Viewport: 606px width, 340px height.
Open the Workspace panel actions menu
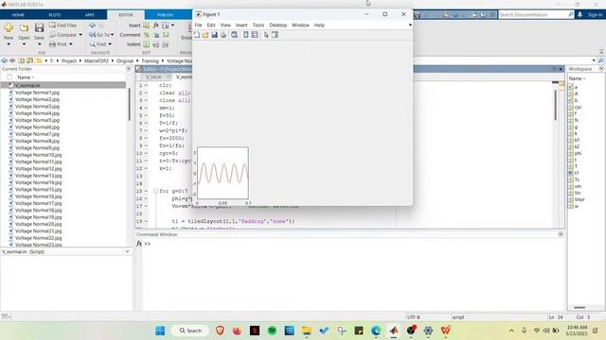pyautogui.click(x=601, y=69)
